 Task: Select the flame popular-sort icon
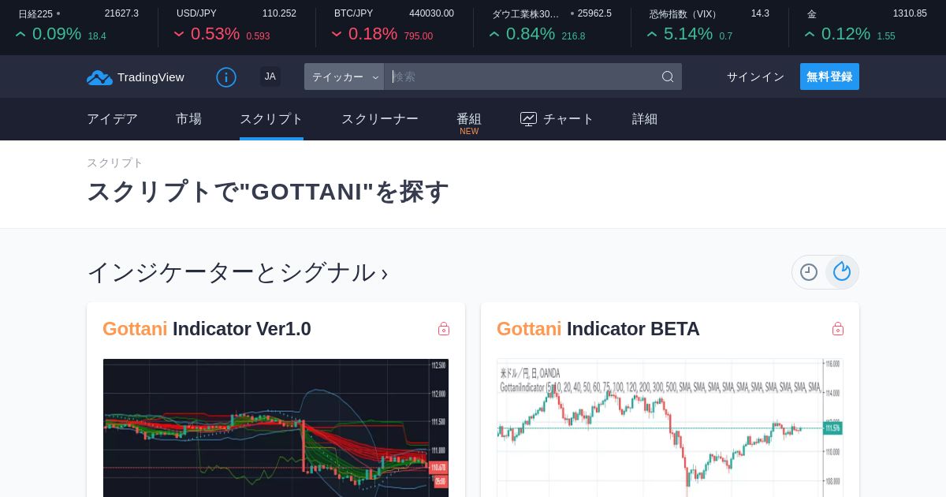pyautogui.click(x=842, y=272)
